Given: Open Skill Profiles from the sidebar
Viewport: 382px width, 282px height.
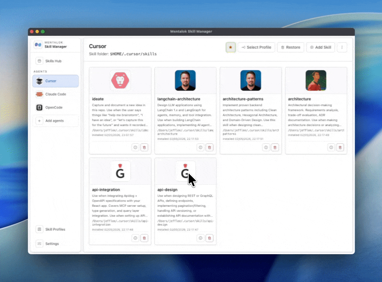Looking at the screenshot, I should [x=55, y=229].
